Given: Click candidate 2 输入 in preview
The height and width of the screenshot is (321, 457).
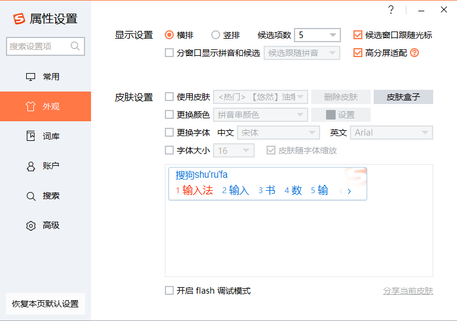Looking at the screenshot, I should tap(236, 190).
